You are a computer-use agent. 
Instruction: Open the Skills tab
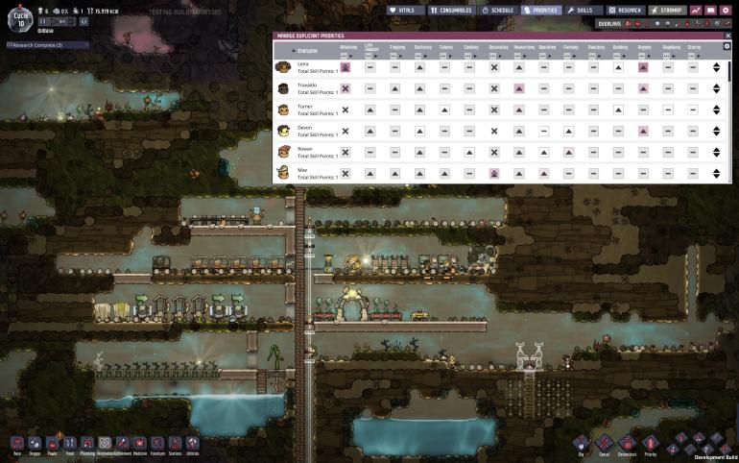[584, 10]
